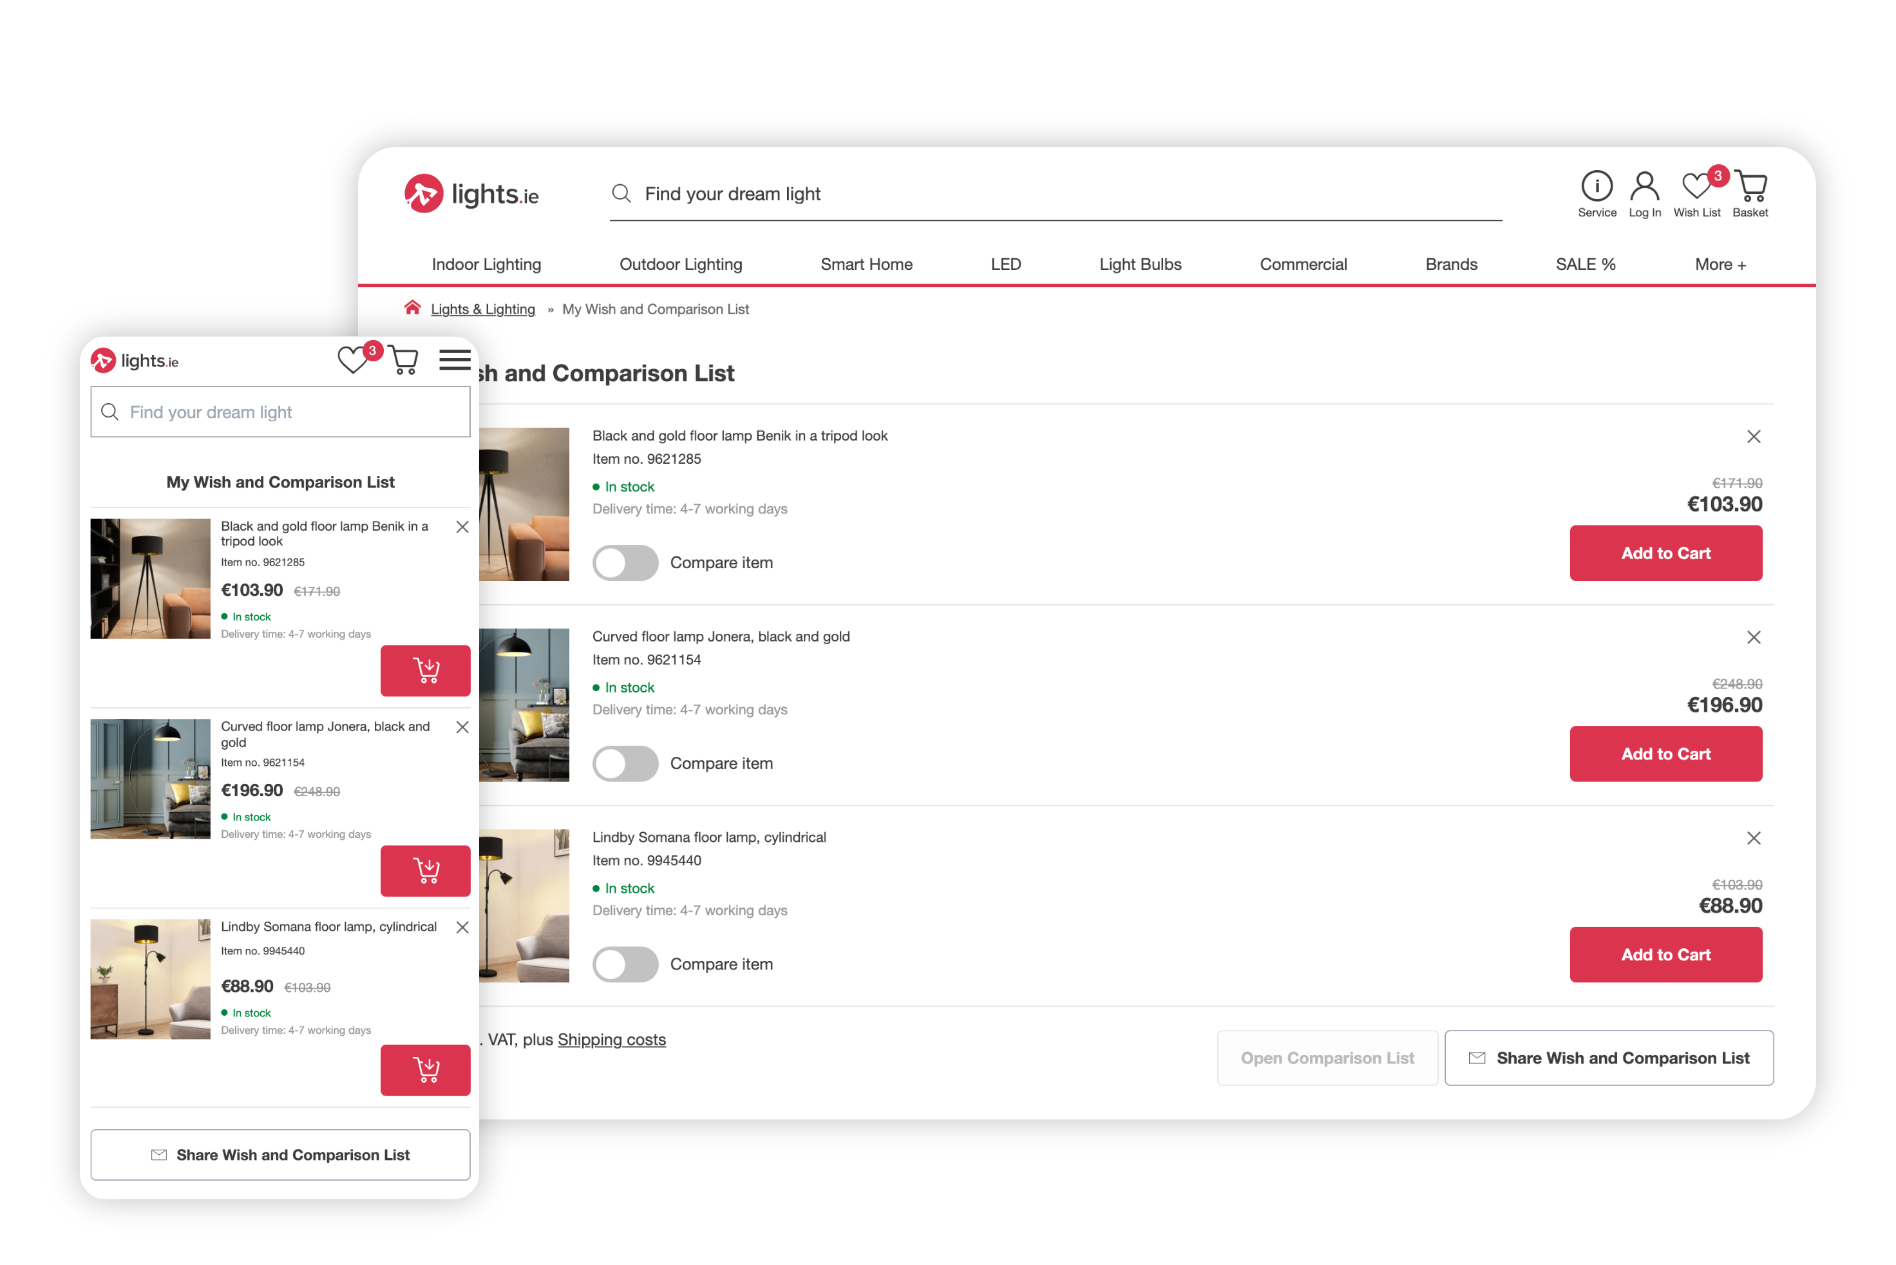
Task: Remove Jonera lamp in mobile list
Action: tap(462, 727)
